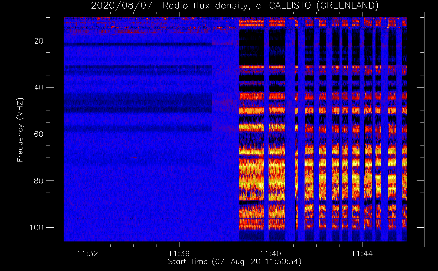Image resolution: width=438 pixels, height=271 pixels.
Task: Click the '80' frequency tick label
Action: [x=39, y=181]
